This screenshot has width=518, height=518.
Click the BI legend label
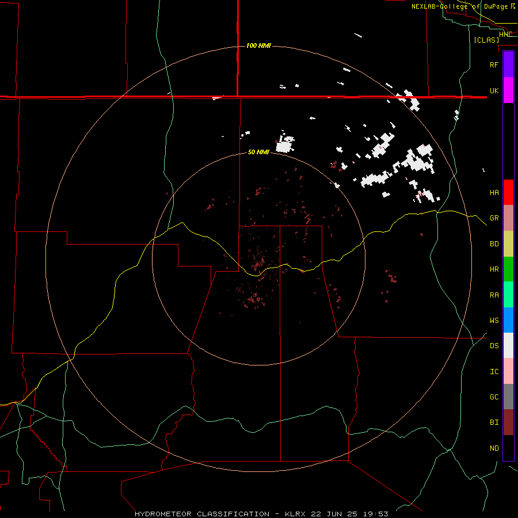pyautogui.click(x=494, y=422)
